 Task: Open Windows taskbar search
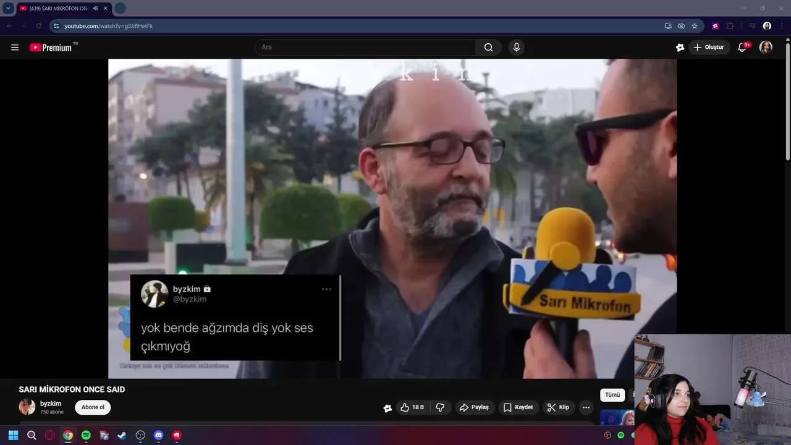(32, 435)
